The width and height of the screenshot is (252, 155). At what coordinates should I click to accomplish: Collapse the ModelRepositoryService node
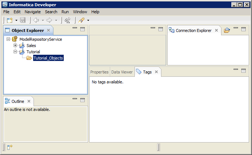8,39
